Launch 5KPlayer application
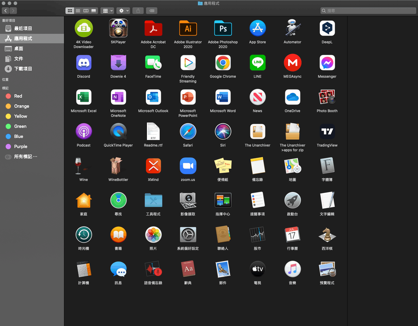418x326 pixels. [118, 28]
